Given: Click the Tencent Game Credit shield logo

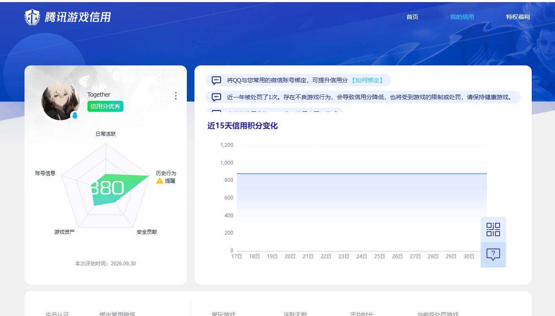Looking at the screenshot, I should coord(32,17).
